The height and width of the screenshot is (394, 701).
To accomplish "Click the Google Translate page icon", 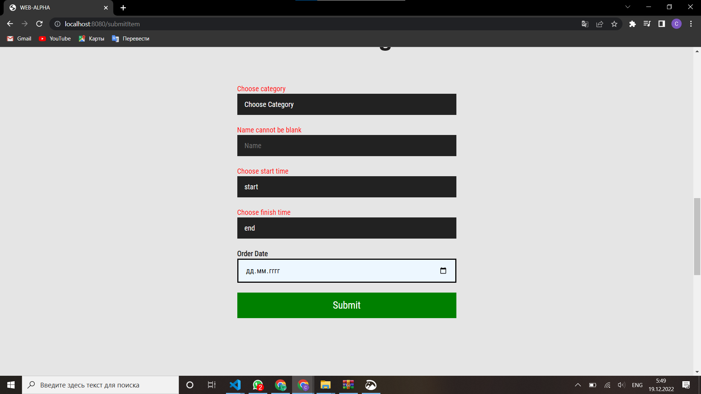I will [585, 24].
